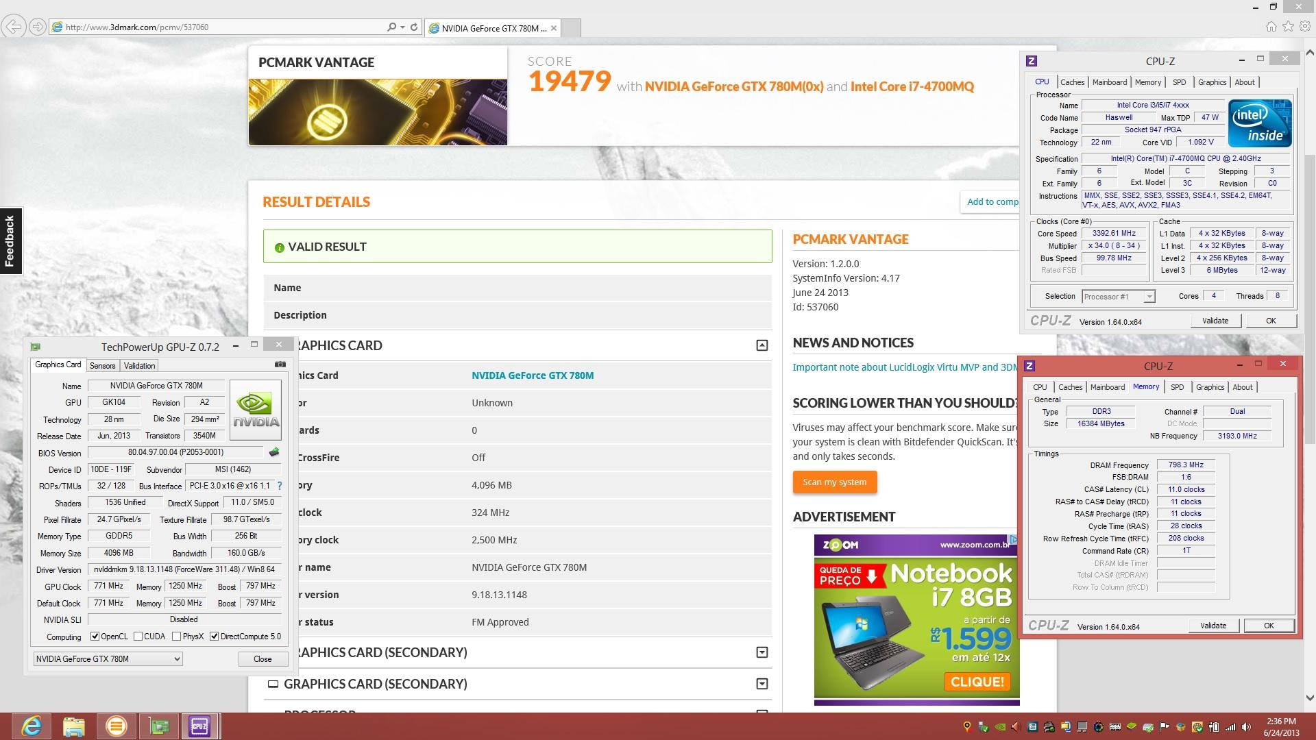
Task: Click the GPU-Z title bar app icon
Action: click(x=36, y=347)
